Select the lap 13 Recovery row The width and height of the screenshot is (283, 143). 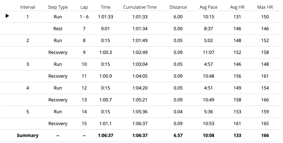(140, 100)
